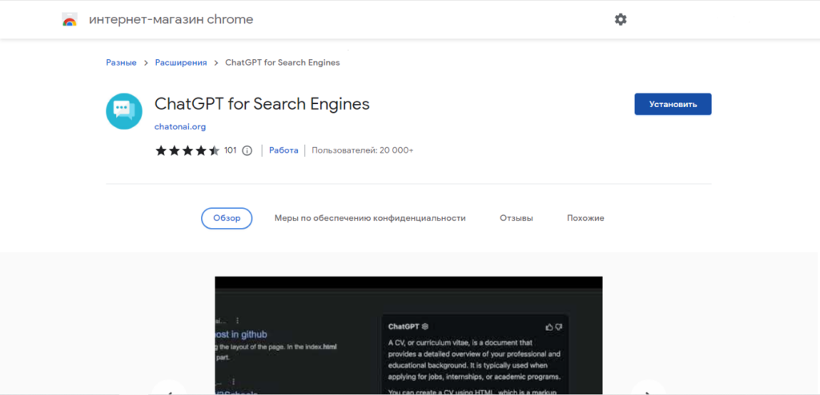
Task: Switch to Меры по обеспечению конфиденциальности tab
Action: (x=370, y=218)
